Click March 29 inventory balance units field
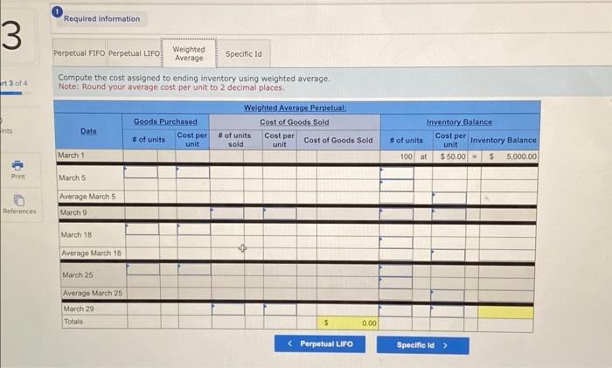This screenshot has height=368, width=612. 395,311
